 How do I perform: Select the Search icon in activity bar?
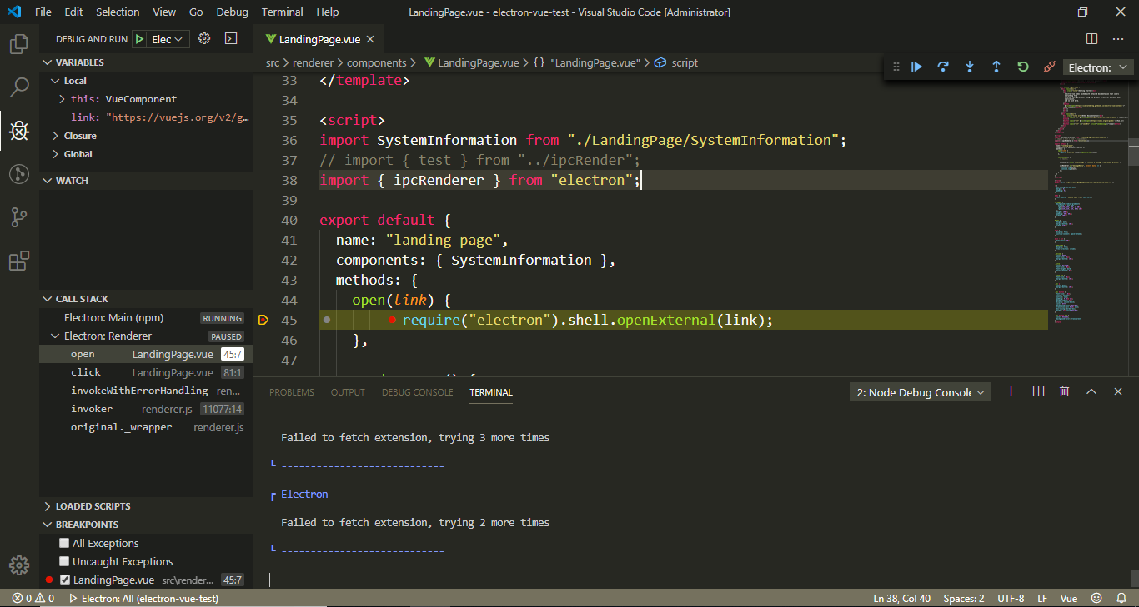(18, 87)
